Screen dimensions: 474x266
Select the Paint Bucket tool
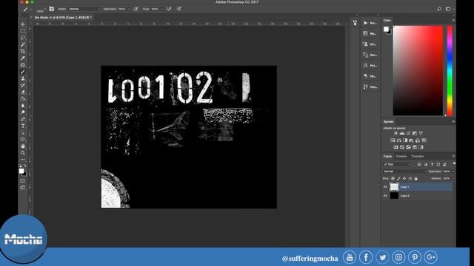coord(23,99)
